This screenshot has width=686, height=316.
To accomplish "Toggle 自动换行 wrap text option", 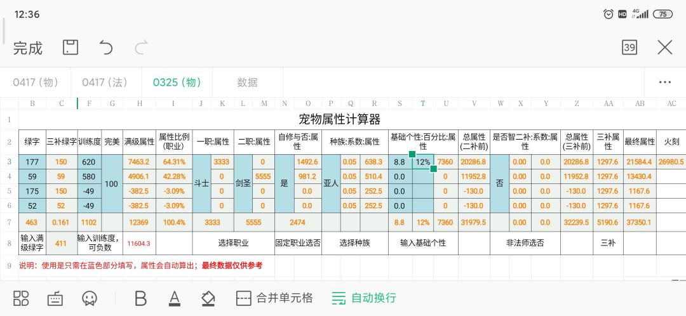I will (x=363, y=298).
